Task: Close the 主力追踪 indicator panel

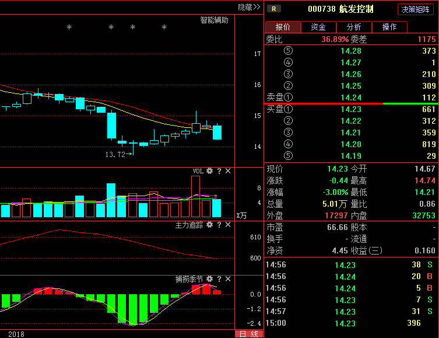Action: pos(228,225)
